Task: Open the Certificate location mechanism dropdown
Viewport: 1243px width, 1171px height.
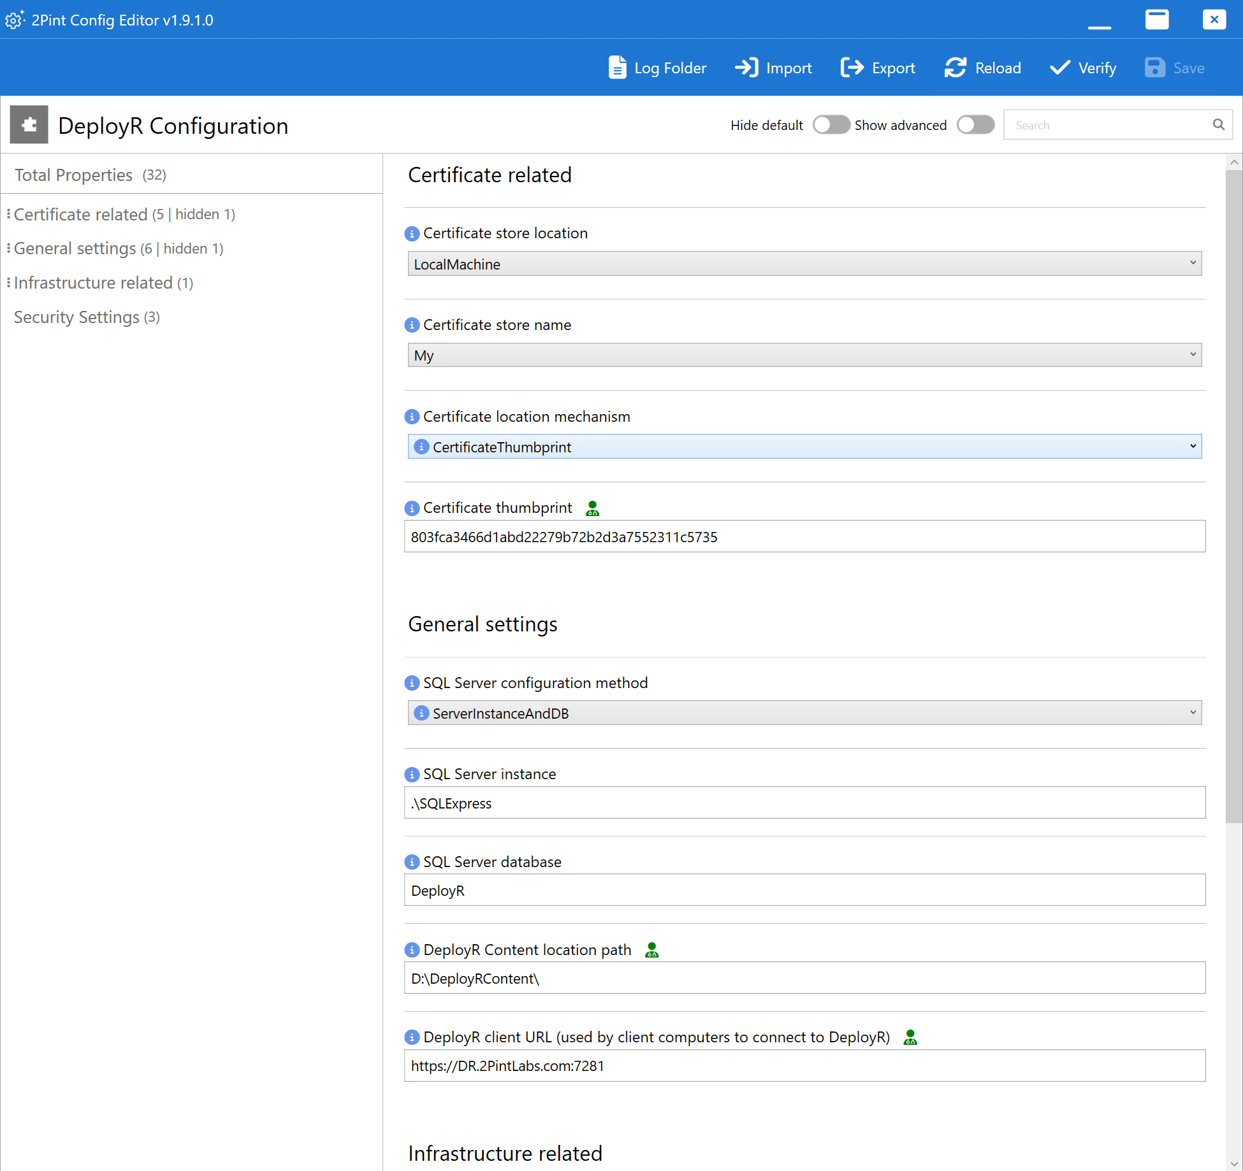Action: click(x=804, y=447)
